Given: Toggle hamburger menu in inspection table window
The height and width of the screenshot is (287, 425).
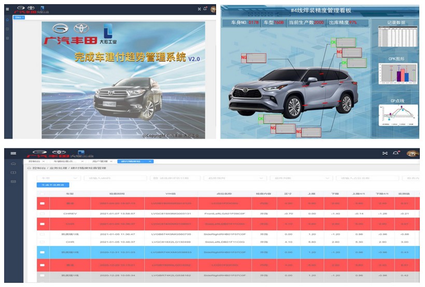Looking at the screenshot, I should tap(13, 154).
